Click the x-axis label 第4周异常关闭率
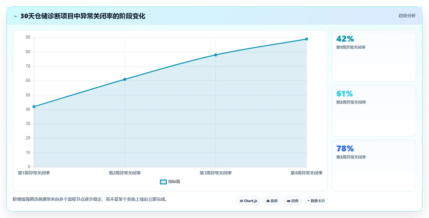The width and height of the screenshot is (429, 218). coord(307,173)
